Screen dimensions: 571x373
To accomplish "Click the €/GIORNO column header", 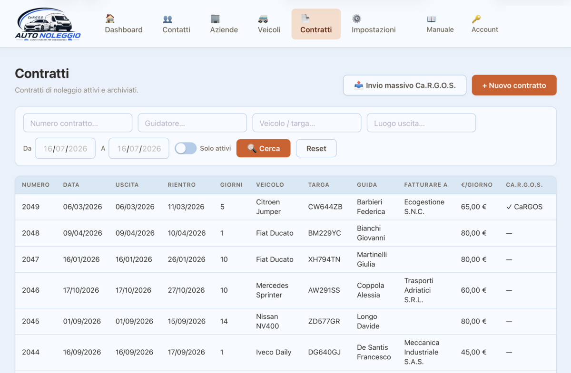I will pos(477,185).
